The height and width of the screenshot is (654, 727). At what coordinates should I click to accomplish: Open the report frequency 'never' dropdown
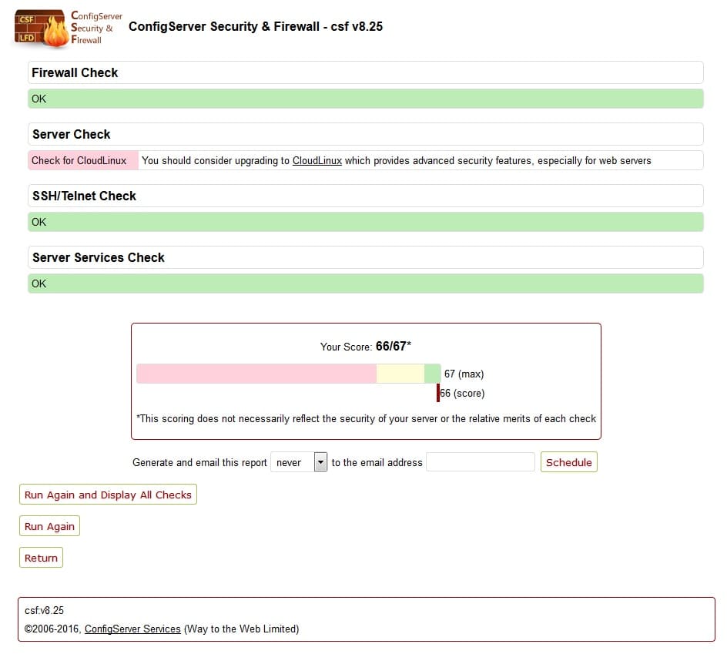click(x=299, y=462)
